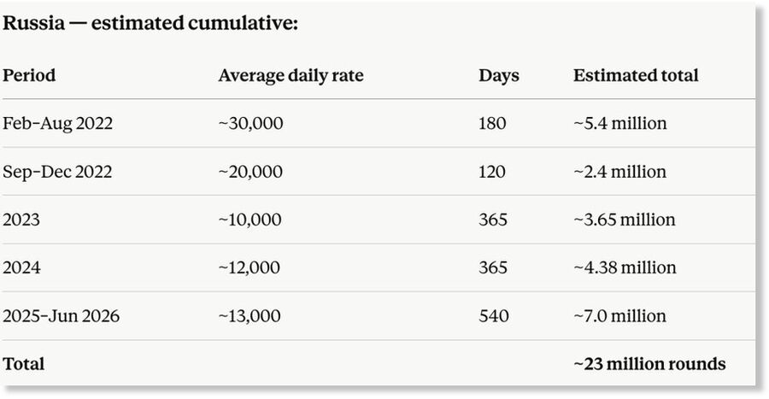Select the 'Period' column header

pos(29,75)
